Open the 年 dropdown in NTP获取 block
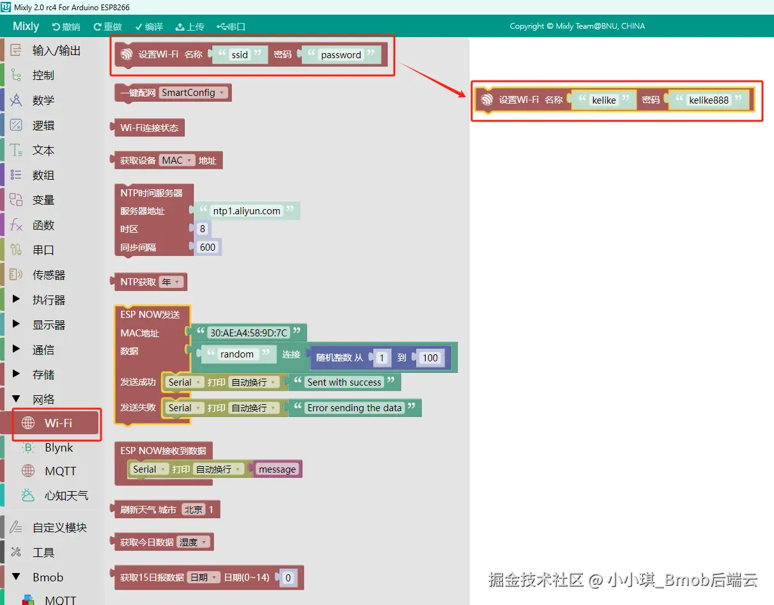 [171, 282]
